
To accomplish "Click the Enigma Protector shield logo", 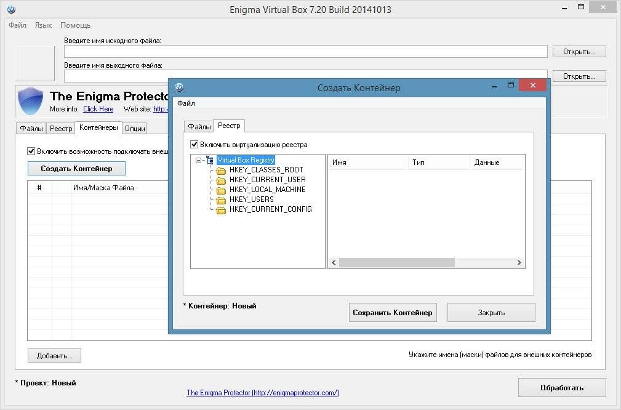I will (31, 102).
